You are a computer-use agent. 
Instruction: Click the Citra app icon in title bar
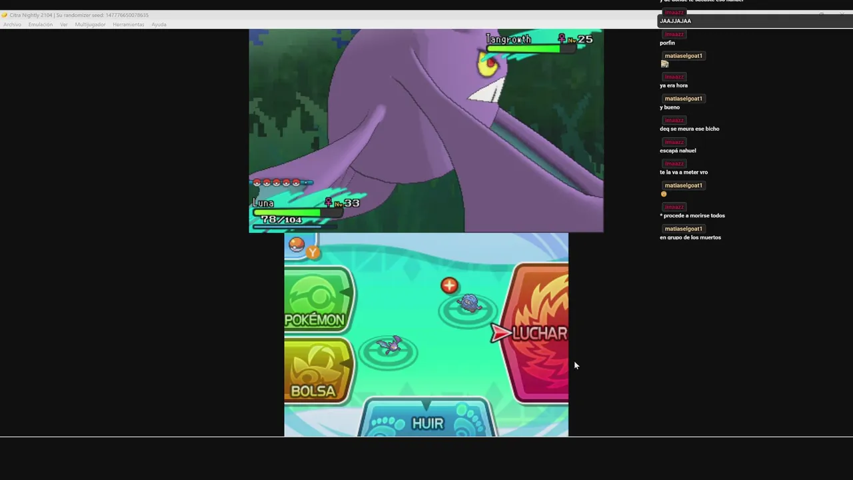click(x=5, y=15)
